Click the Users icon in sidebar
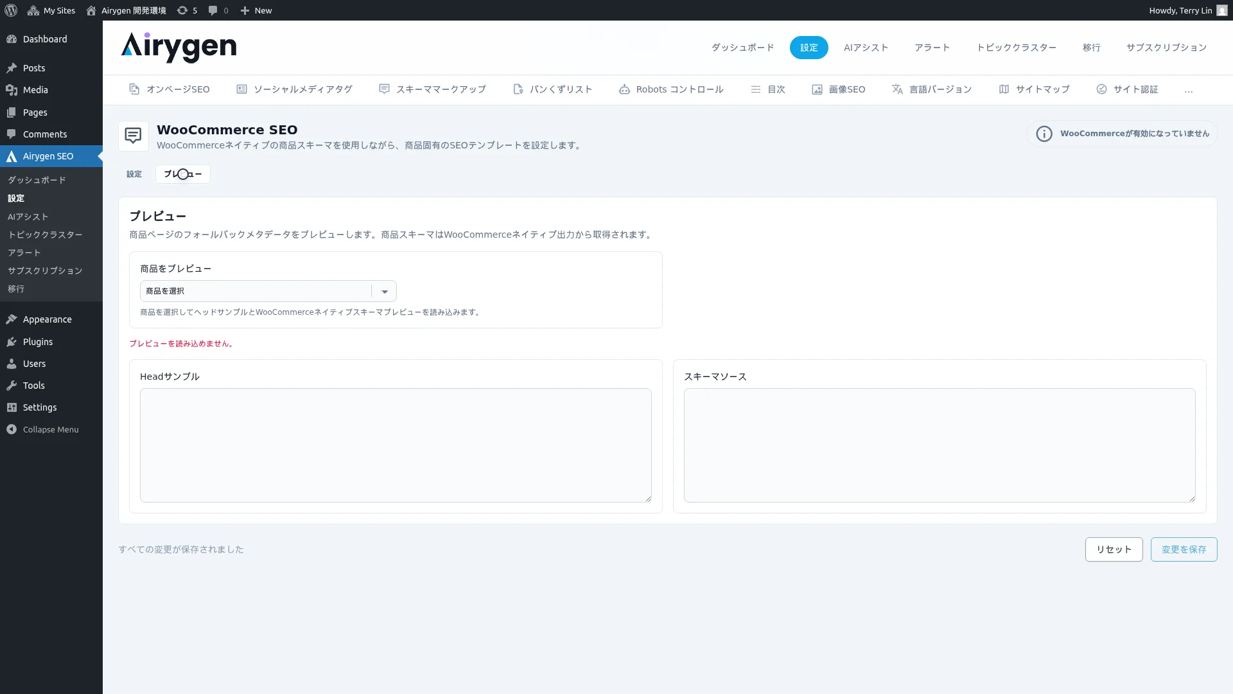1233x694 pixels. pyautogui.click(x=12, y=364)
